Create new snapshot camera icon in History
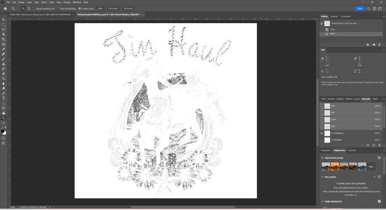 (x=374, y=45)
